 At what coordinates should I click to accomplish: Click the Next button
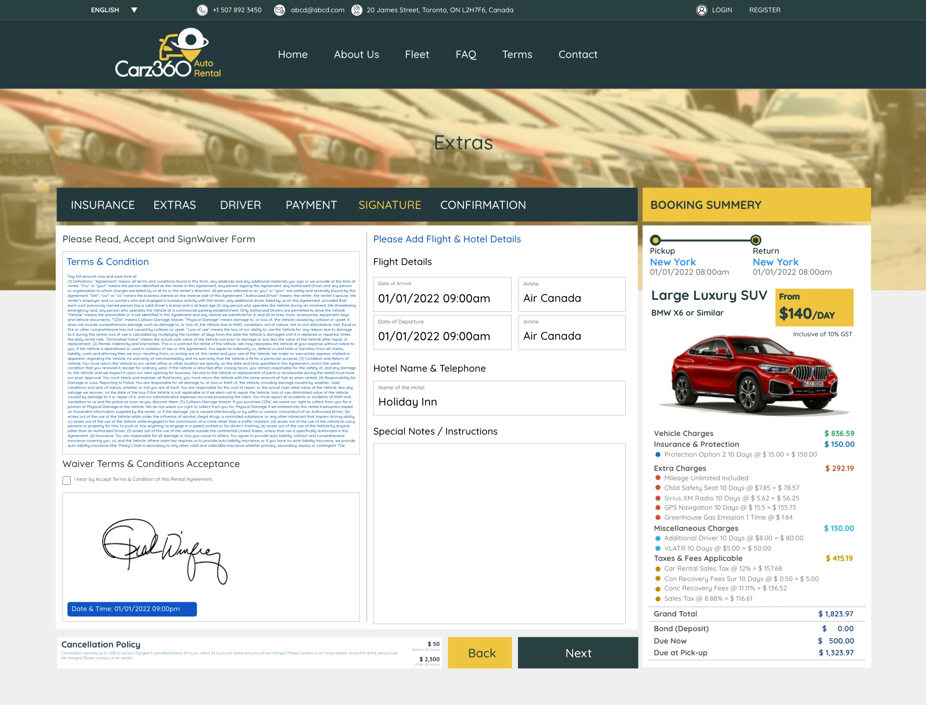point(578,653)
